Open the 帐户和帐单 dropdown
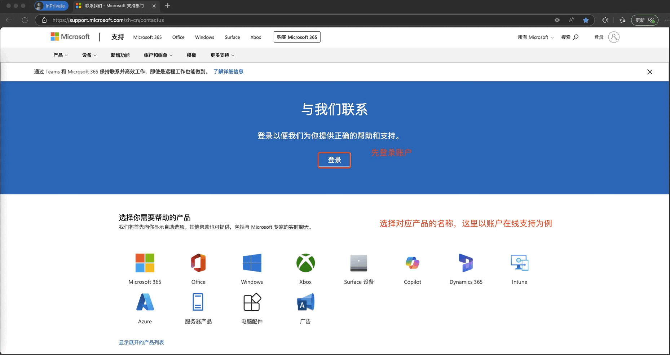670x355 pixels. click(x=158, y=55)
